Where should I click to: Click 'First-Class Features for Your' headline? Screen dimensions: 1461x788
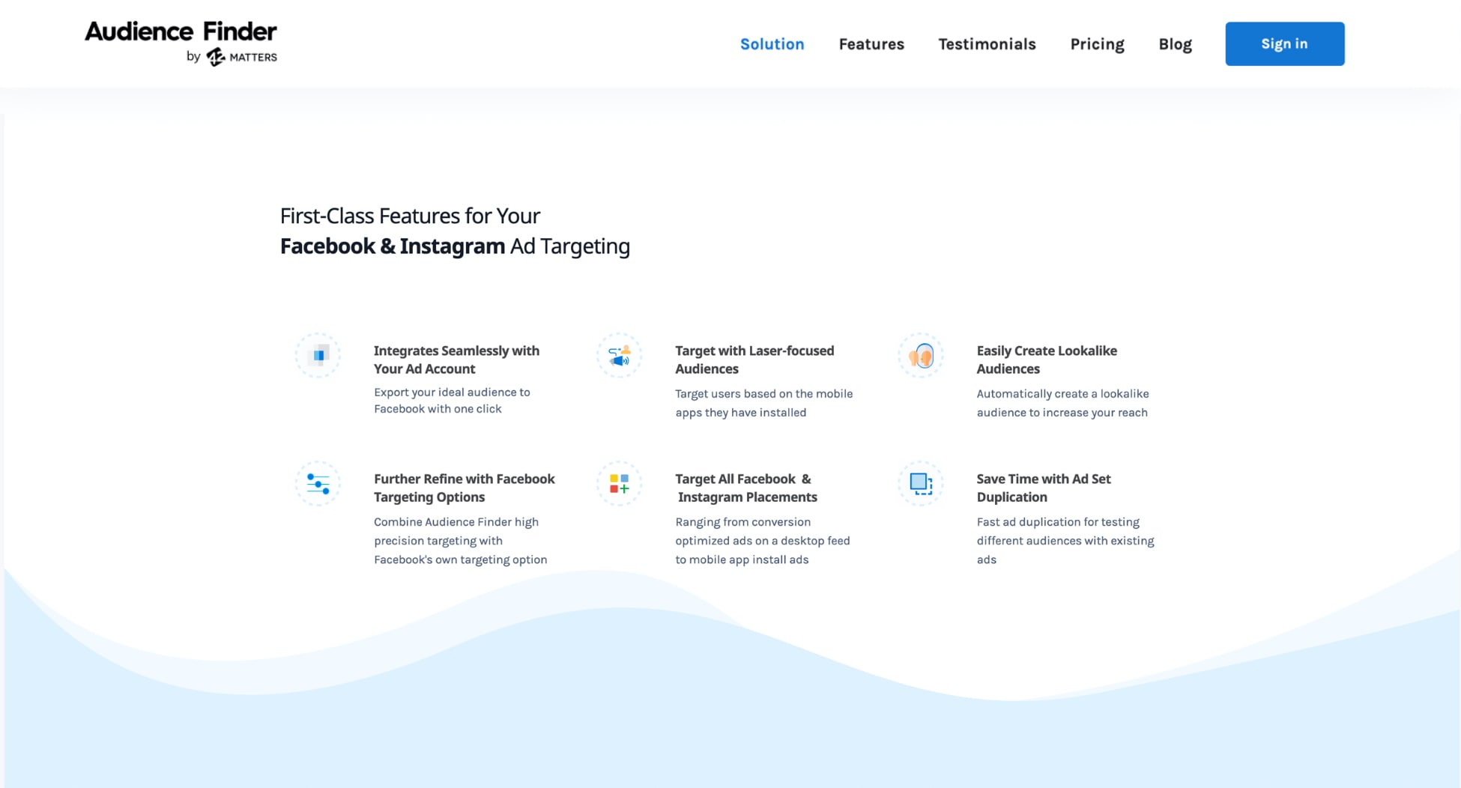coord(410,216)
